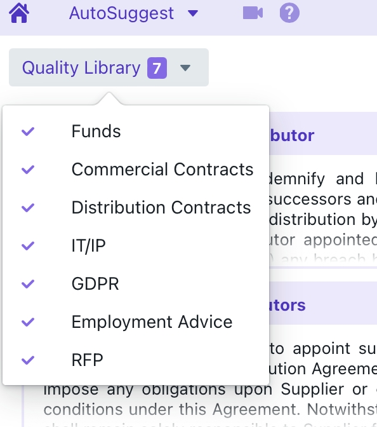The width and height of the screenshot is (377, 427).
Task: Select Distribution Contracts in the list
Action: [161, 208]
